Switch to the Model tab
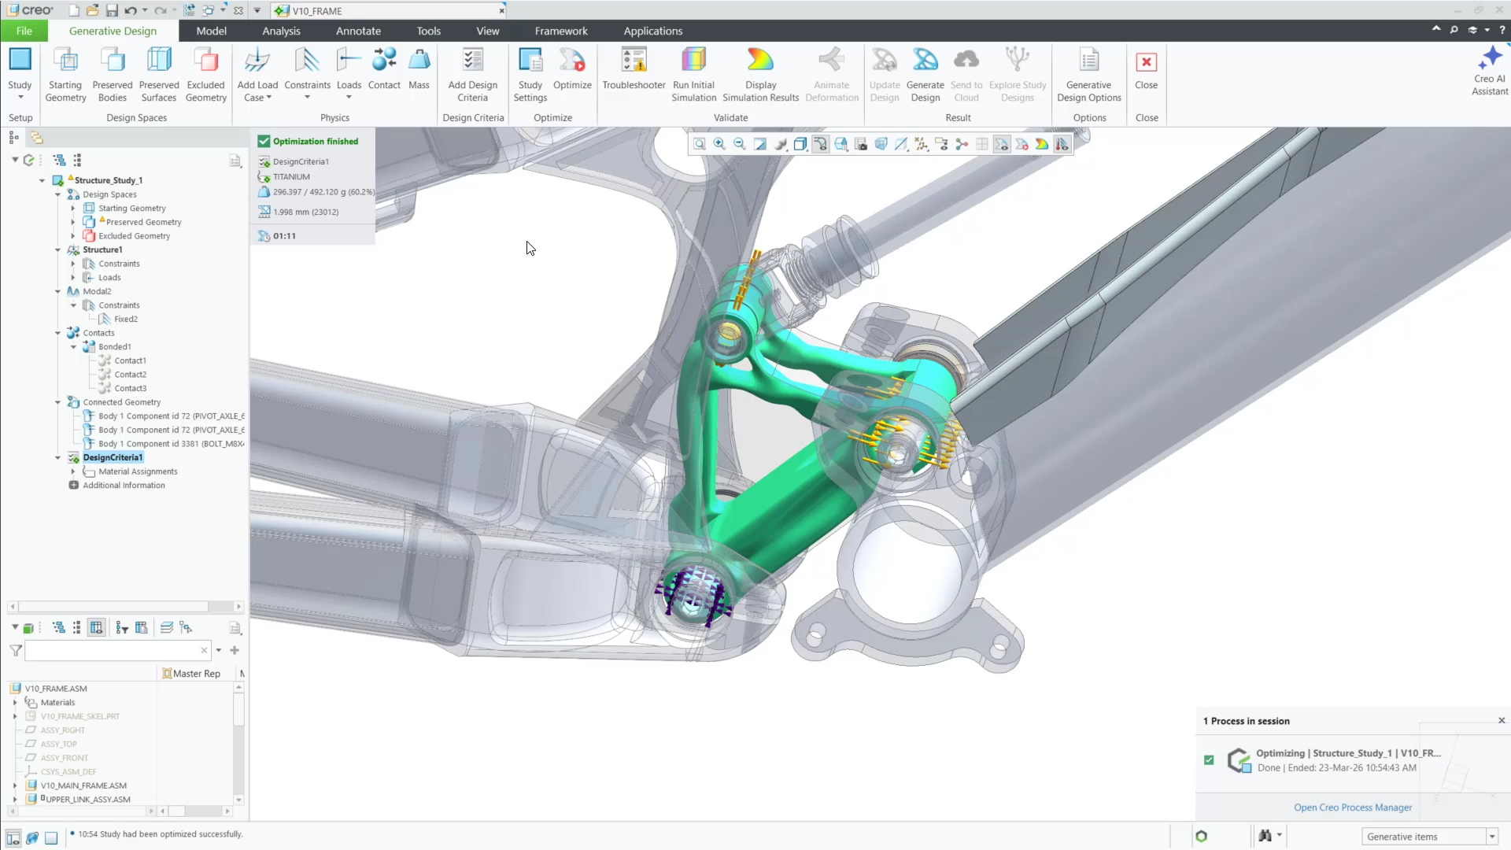1511x850 pixels. pos(211,31)
